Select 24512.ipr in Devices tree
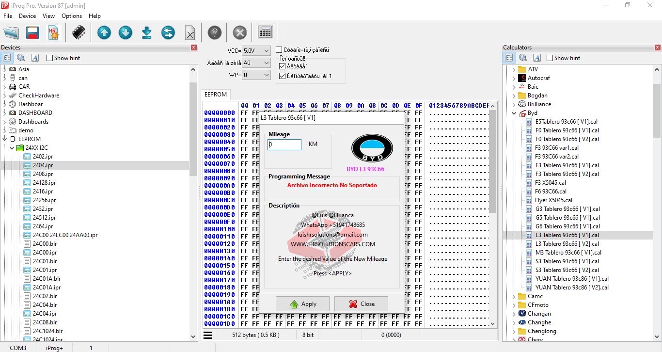Image resolution: width=662 pixels, height=352 pixels. [44, 218]
